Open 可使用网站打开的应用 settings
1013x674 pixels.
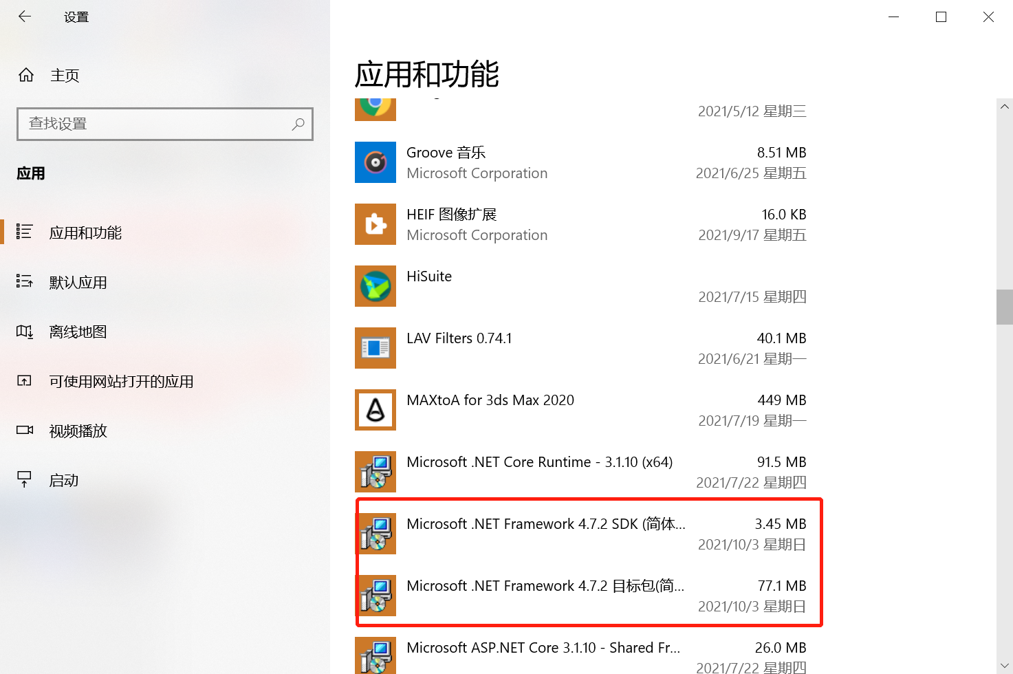pos(122,382)
